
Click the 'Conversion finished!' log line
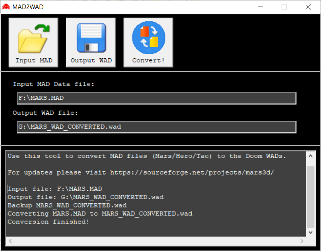48,222
